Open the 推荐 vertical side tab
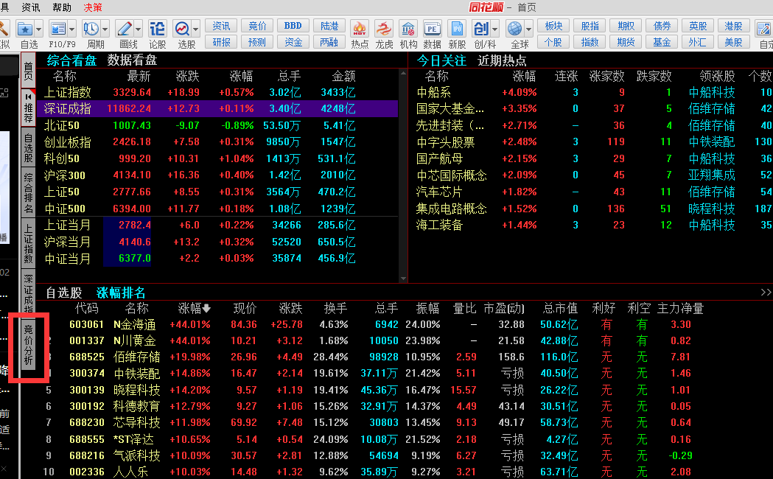 tap(29, 108)
